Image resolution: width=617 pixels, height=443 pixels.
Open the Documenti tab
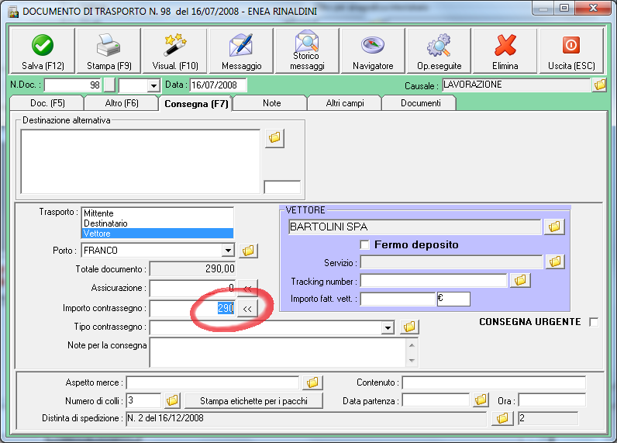point(420,103)
